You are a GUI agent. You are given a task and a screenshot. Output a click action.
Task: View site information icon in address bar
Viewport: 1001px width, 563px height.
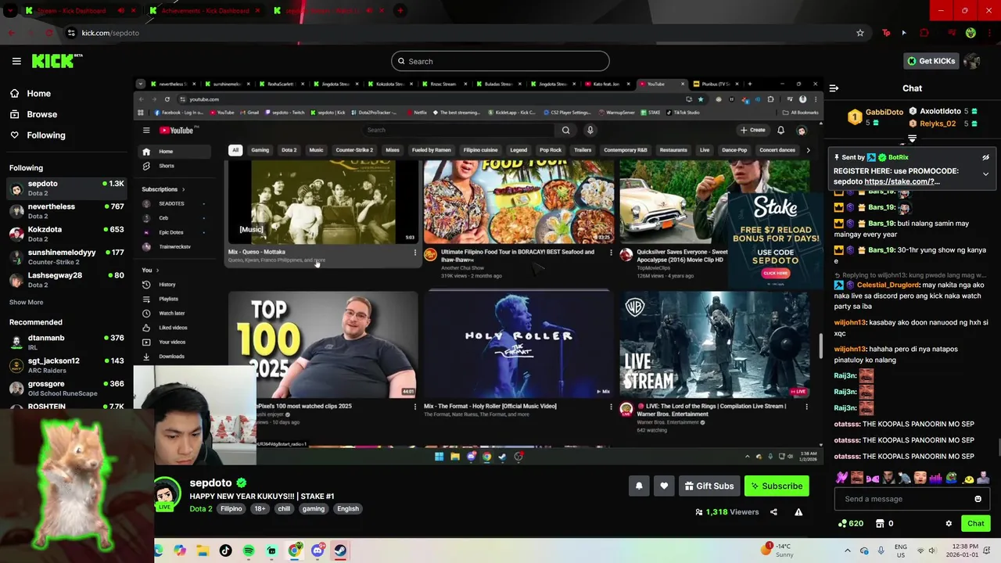(71, 33)
